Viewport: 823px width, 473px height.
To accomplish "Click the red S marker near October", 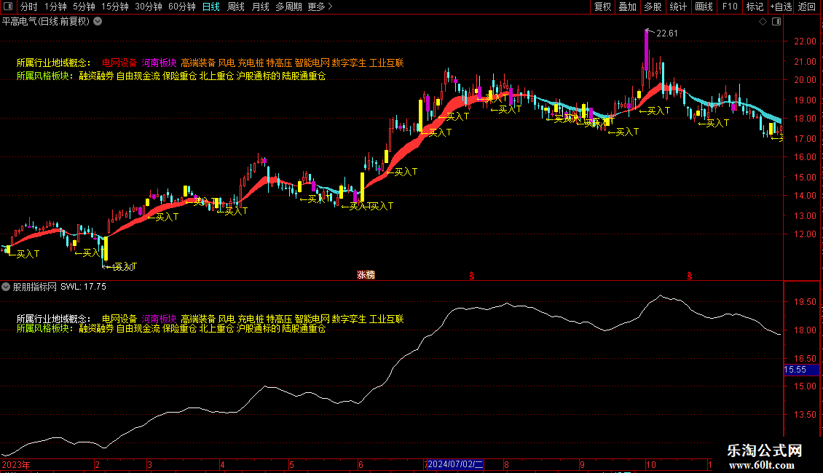I will tap(689, 275).
